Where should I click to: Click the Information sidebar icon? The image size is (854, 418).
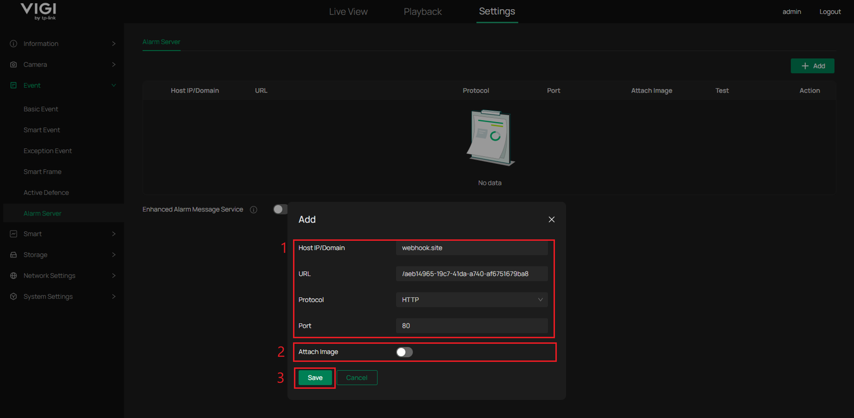pyautogui.click(x=13, y=44)
